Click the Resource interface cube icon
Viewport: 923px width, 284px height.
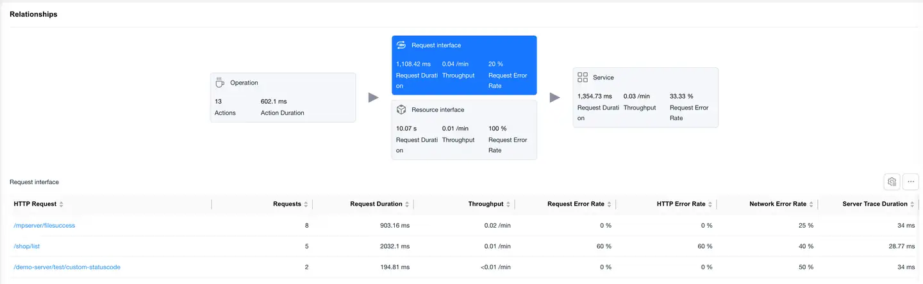(x=401, y=110)
